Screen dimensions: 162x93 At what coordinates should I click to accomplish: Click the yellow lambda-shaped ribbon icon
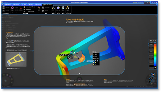68,8
